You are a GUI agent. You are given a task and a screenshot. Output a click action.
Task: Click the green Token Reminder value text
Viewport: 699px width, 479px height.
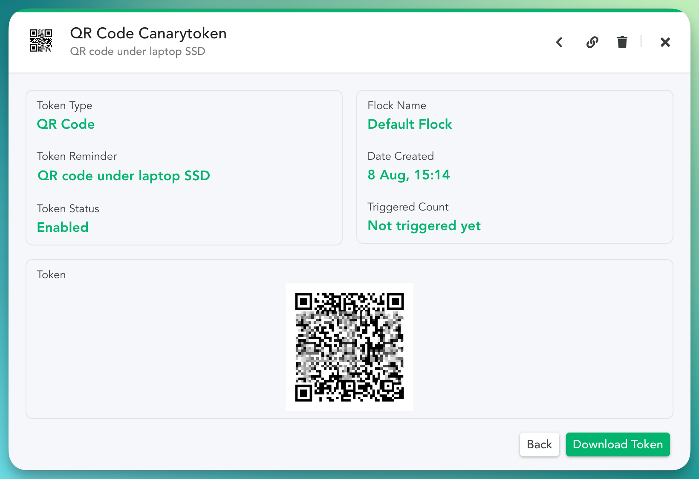click(x=124, y=176)
